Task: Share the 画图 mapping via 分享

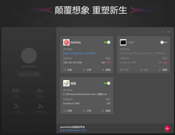Action: tap(87, 111)
